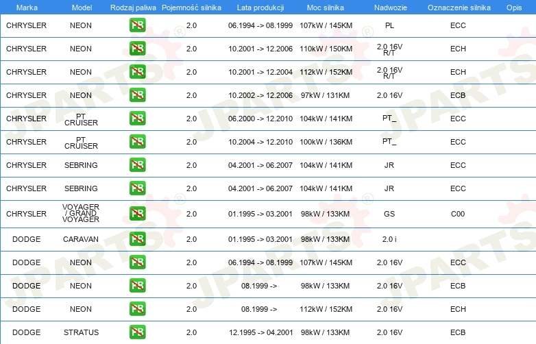Select the '10.2001 -> 12.2006' production years cell
536x344 pixels.
coord(260,49)
